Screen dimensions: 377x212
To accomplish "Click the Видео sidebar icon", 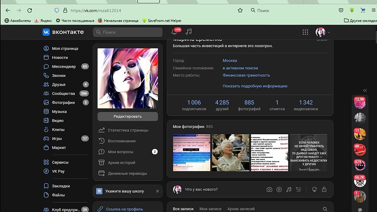I will (46, 120).
